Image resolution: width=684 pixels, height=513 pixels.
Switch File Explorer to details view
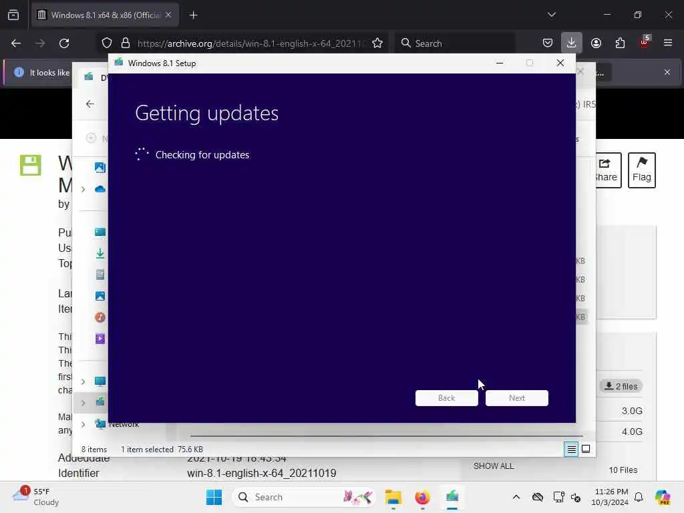tap(571, 449)
